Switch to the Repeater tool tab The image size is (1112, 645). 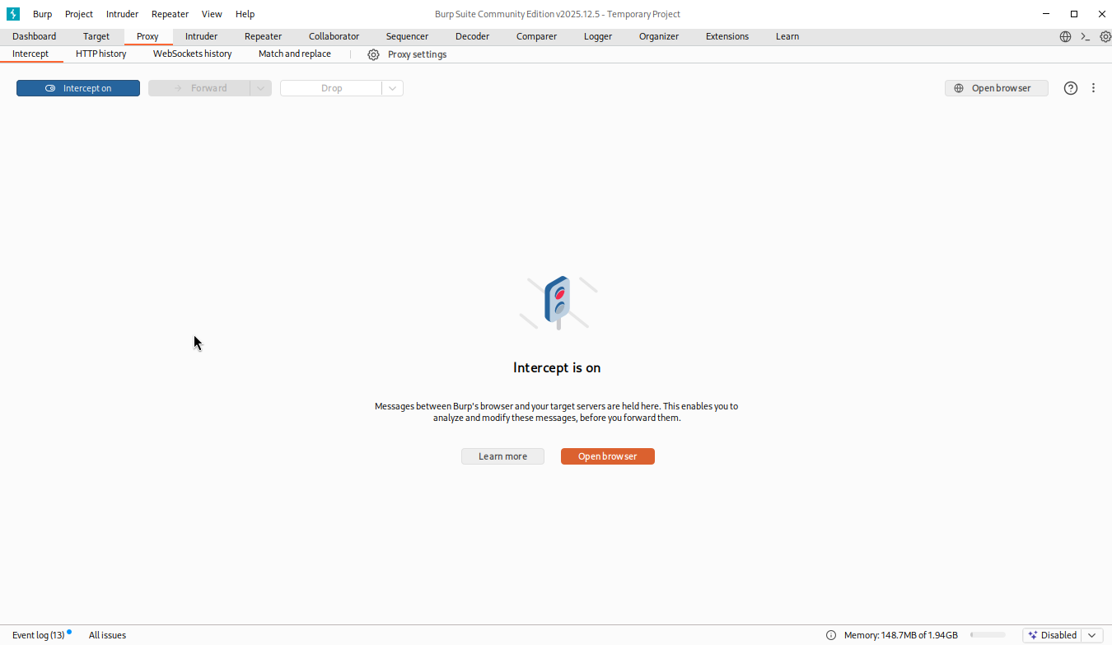tap(263, 36)
